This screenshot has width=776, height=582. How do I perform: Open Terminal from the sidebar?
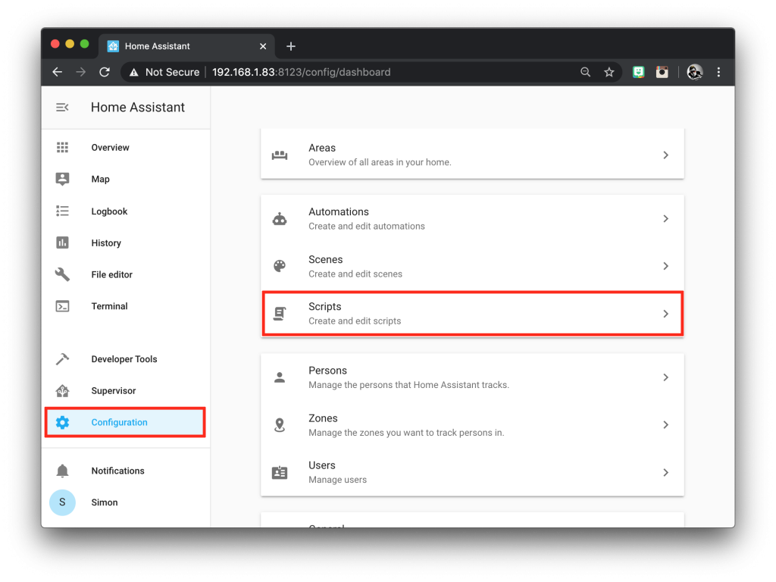pyautogui.click(x=126, y=306)
